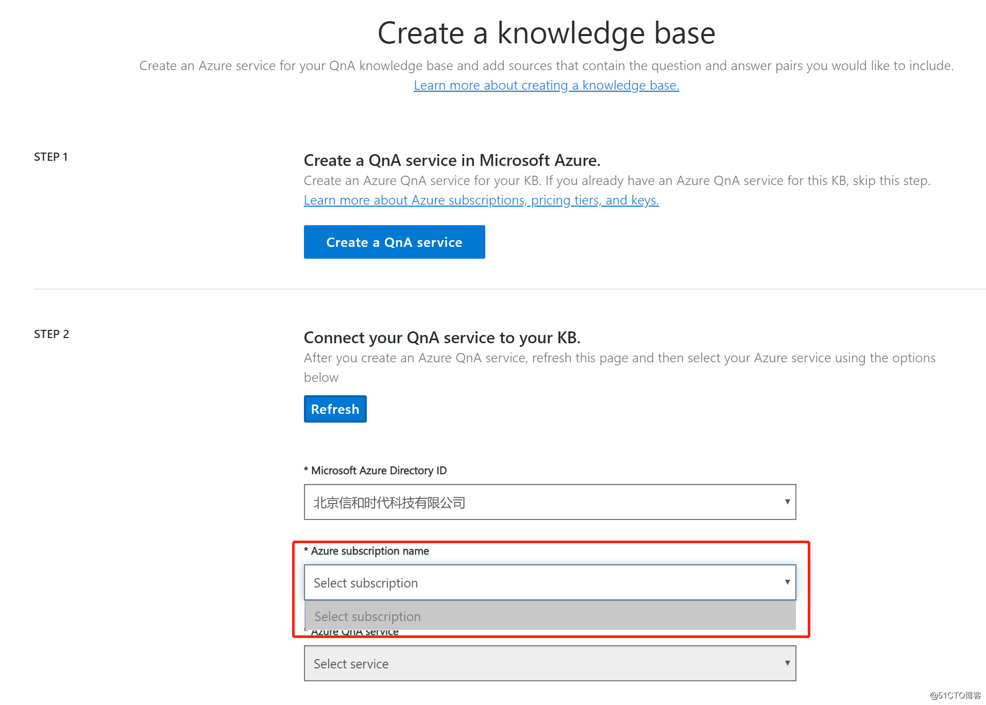Click the 'Create a knowledge base' page heading
The image size is (986, 705).
point(546,33)
